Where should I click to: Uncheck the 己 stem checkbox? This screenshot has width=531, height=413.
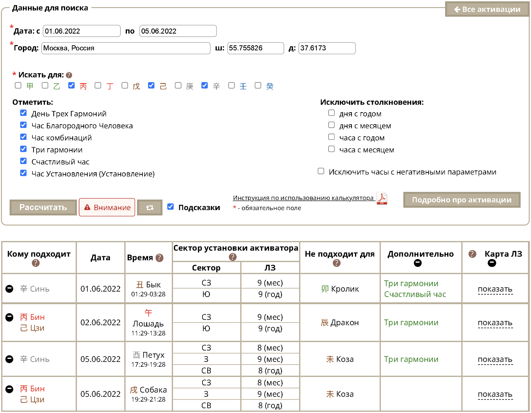coord(151,86)
